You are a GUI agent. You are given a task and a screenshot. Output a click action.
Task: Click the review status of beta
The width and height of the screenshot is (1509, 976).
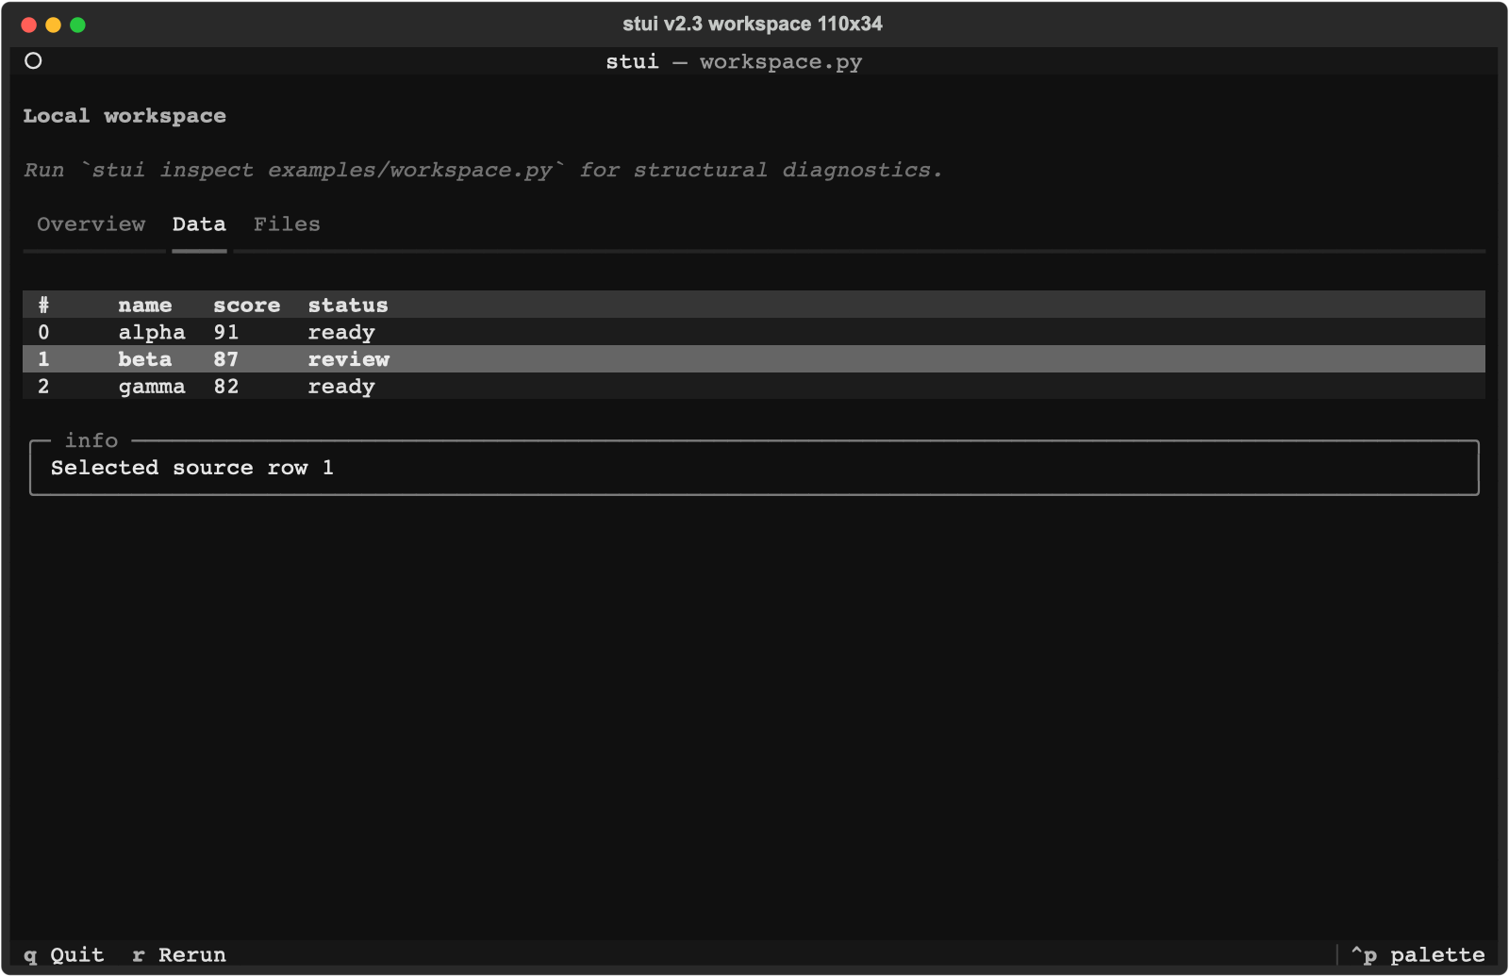[349, 359]
